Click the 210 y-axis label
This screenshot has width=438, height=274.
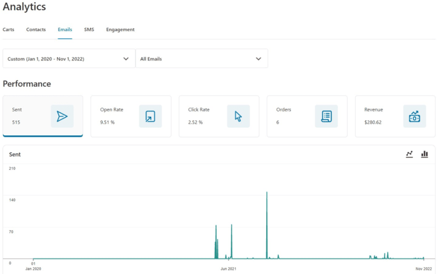12,168
